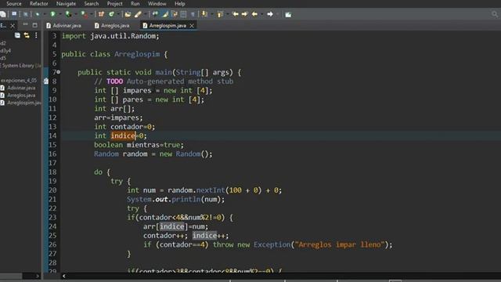Select JRE System Library tree node

20,66
